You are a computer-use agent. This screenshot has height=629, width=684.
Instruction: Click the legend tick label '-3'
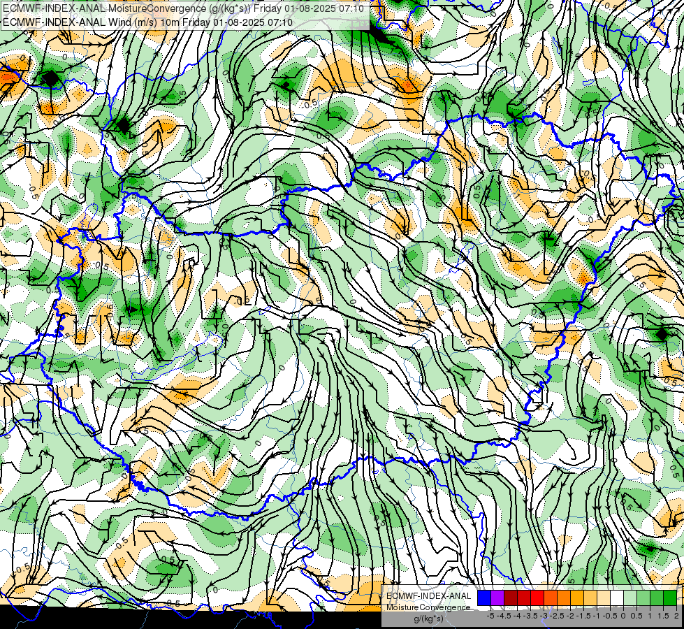(x=544, y=616)
